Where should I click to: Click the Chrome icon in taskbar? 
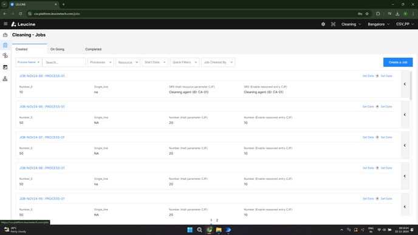pyautogui.click(x=209, y=230)
